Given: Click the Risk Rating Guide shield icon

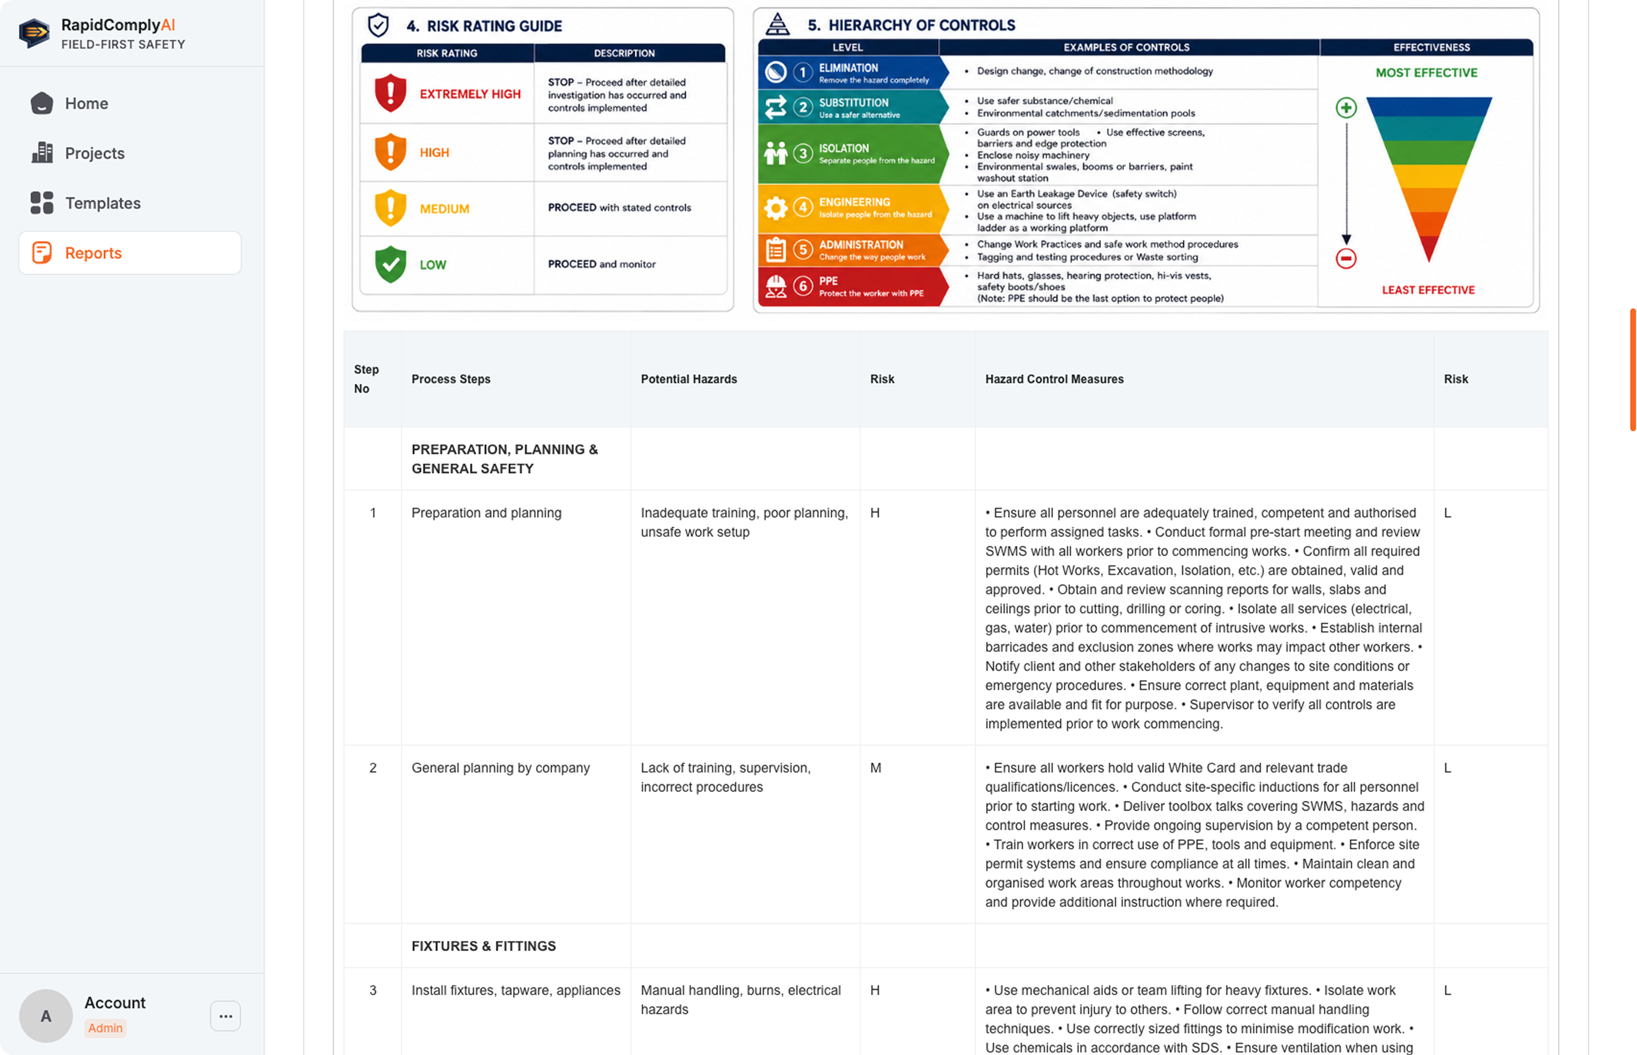Looking at the screenshot, I should tap(379, 26).
